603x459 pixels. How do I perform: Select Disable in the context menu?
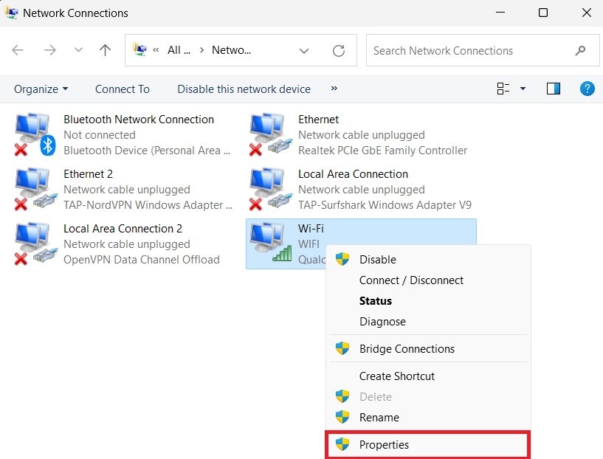click(378, 260)
